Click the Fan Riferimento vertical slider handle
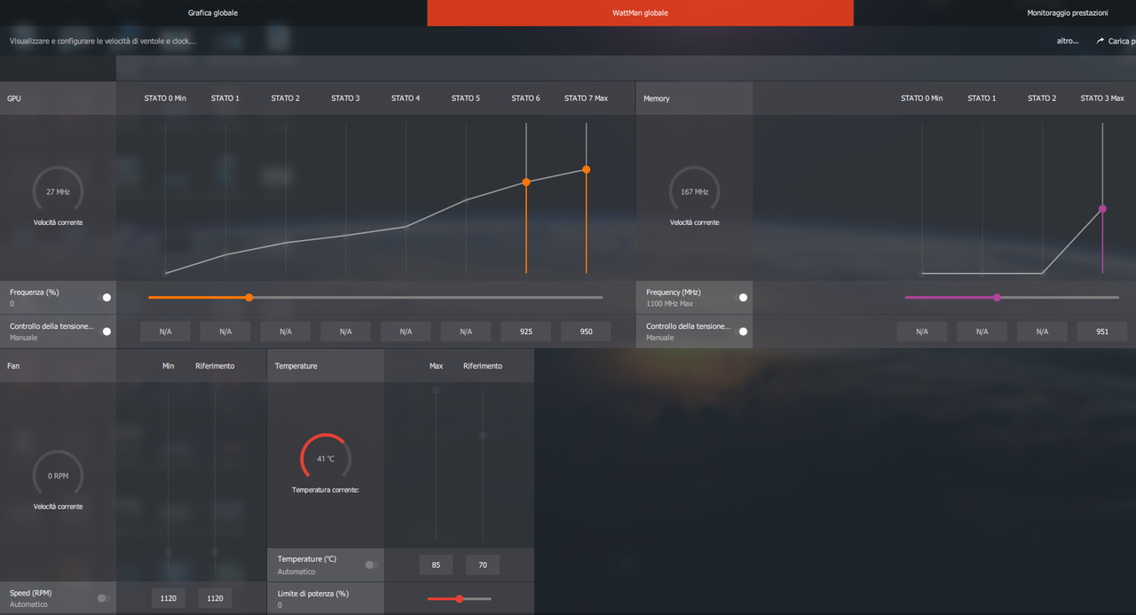The image size is (1136, 615). click(215, 552)
